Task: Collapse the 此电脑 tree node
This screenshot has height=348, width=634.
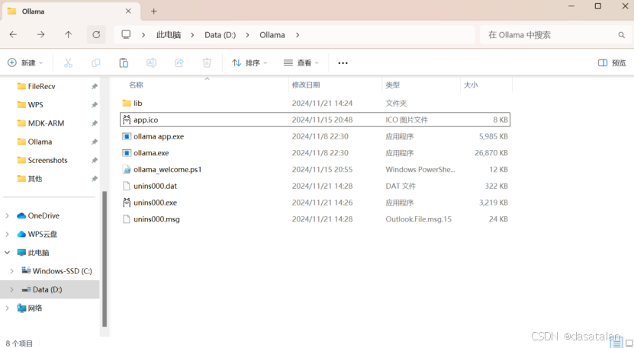Action: 8,252
